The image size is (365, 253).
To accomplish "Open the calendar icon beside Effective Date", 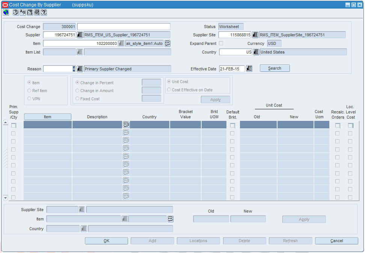I will pyautogui.click(x=249, y=68).
